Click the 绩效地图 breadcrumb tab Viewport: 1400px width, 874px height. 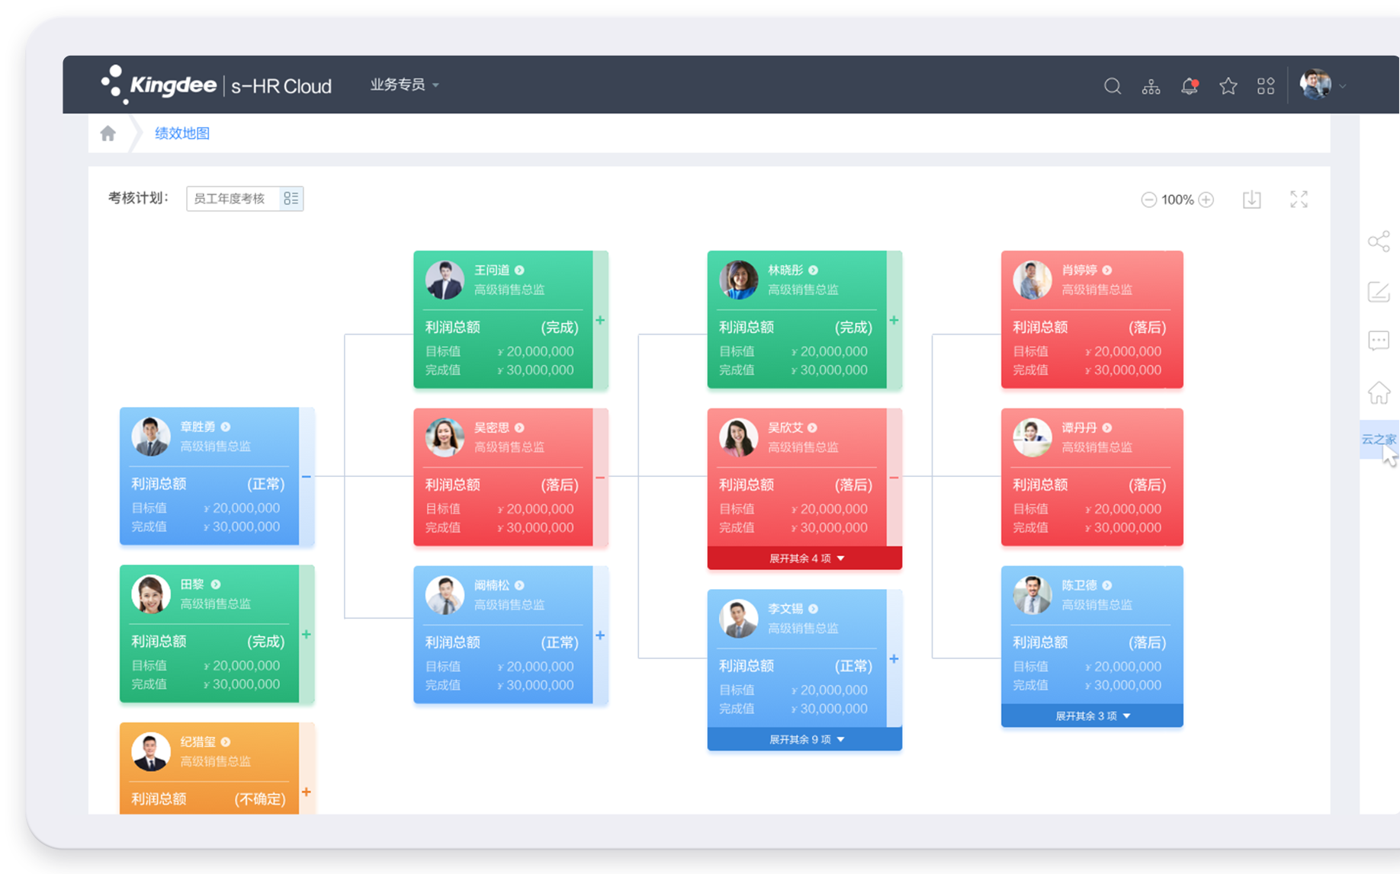[x=182, y=134]
